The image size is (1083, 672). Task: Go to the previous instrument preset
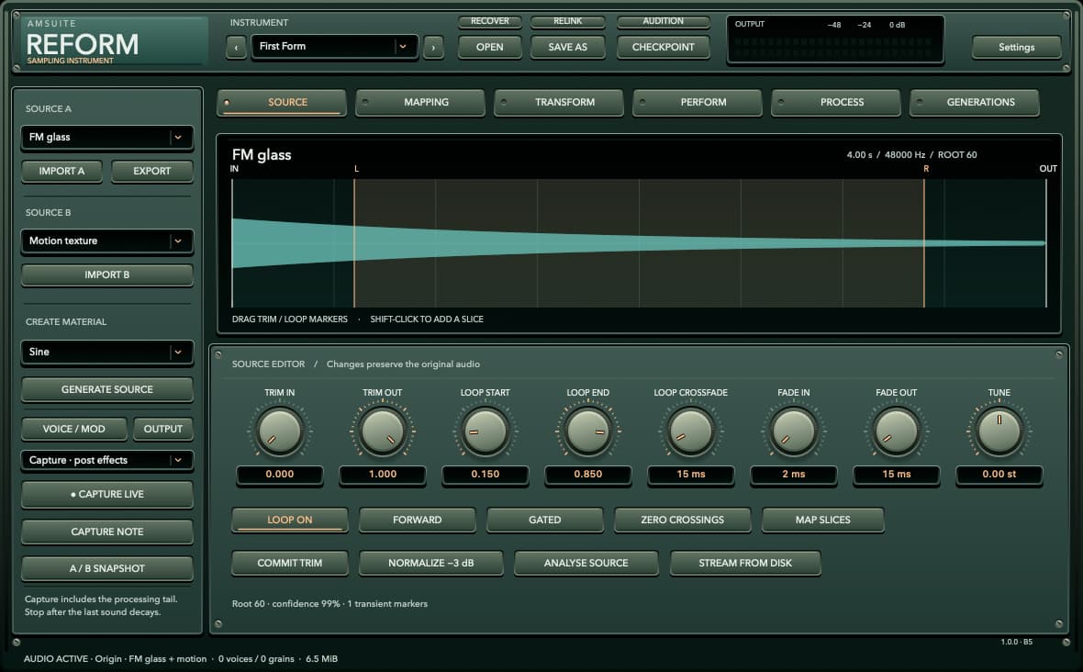coord(236,47)
